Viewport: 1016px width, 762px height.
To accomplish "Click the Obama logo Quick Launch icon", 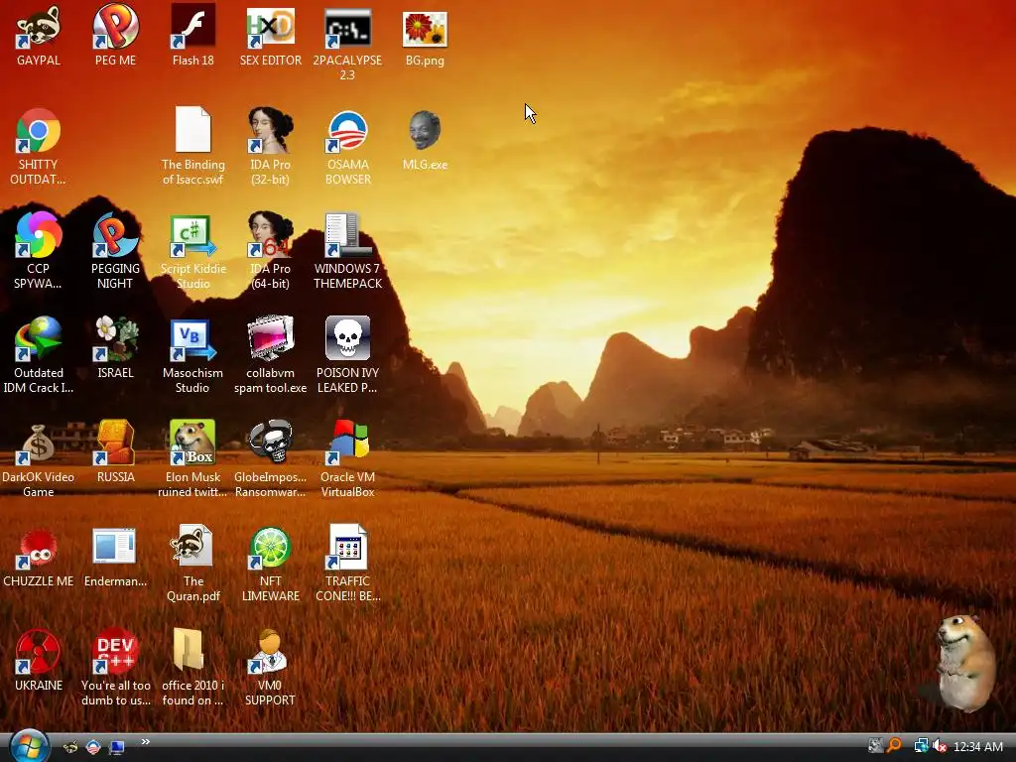I will point(93,747).
